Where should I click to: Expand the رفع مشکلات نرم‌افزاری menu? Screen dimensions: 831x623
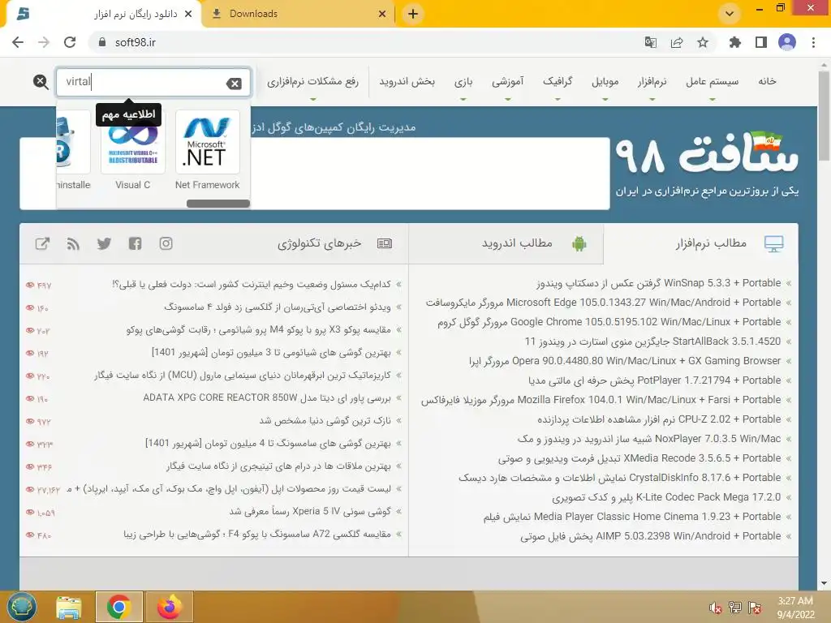coord(312,82)
